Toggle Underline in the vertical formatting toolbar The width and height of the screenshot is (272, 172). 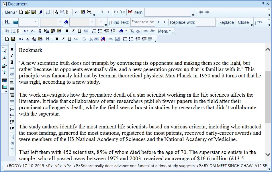12,62
